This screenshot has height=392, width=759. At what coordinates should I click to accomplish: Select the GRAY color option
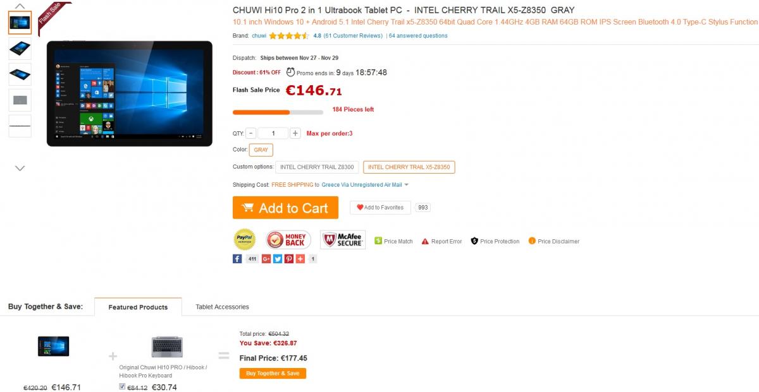[261, 150]
